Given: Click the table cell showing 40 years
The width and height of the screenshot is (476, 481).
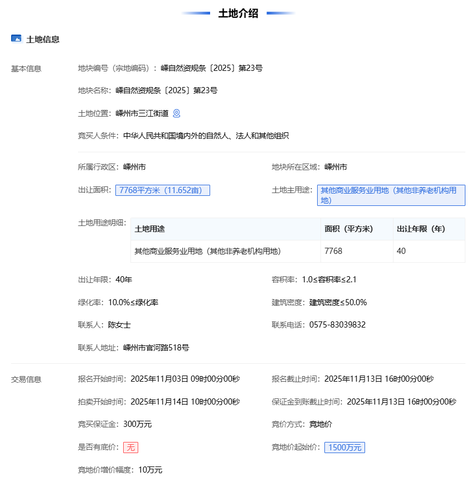Looking at the screenshot, I should pos(401,251).
